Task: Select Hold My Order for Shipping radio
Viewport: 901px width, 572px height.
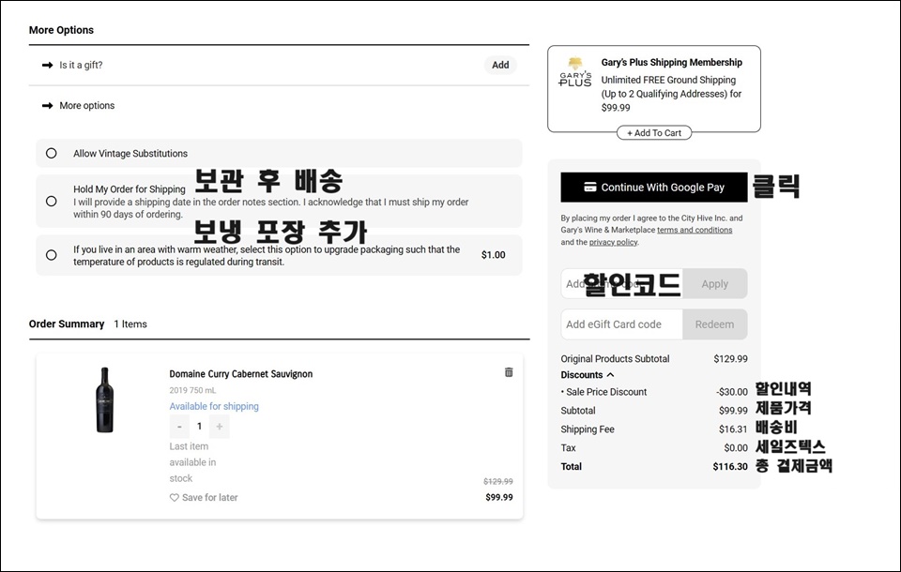Action: (51, 201)
